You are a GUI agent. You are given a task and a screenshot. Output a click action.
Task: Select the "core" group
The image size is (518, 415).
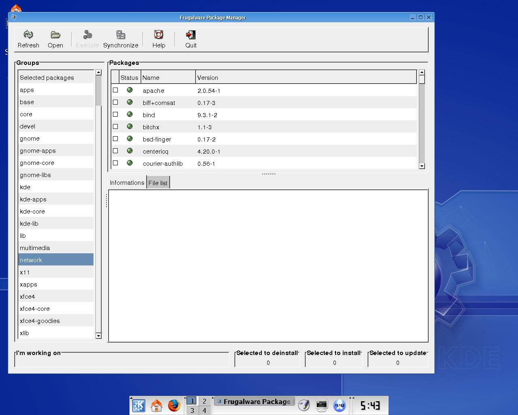tap(56, 114)
